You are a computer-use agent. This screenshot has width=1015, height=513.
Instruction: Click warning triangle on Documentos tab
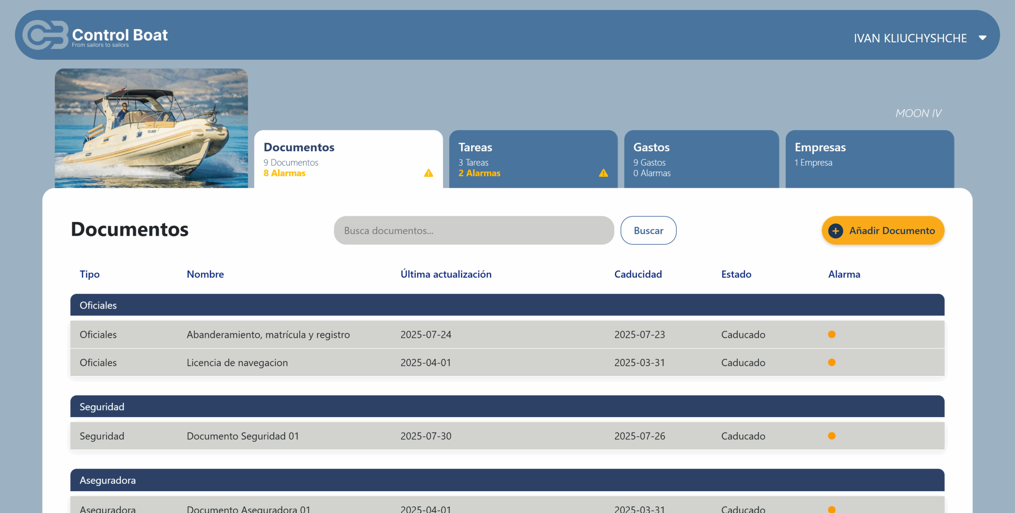click(428, 173)
